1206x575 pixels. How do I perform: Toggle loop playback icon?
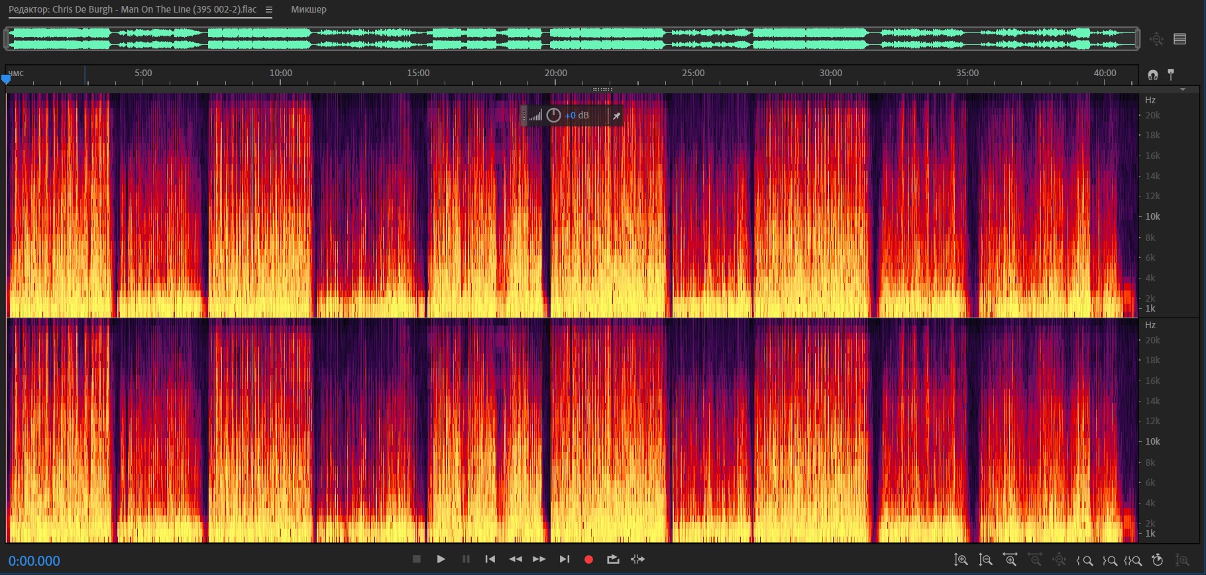click(613, 559)
